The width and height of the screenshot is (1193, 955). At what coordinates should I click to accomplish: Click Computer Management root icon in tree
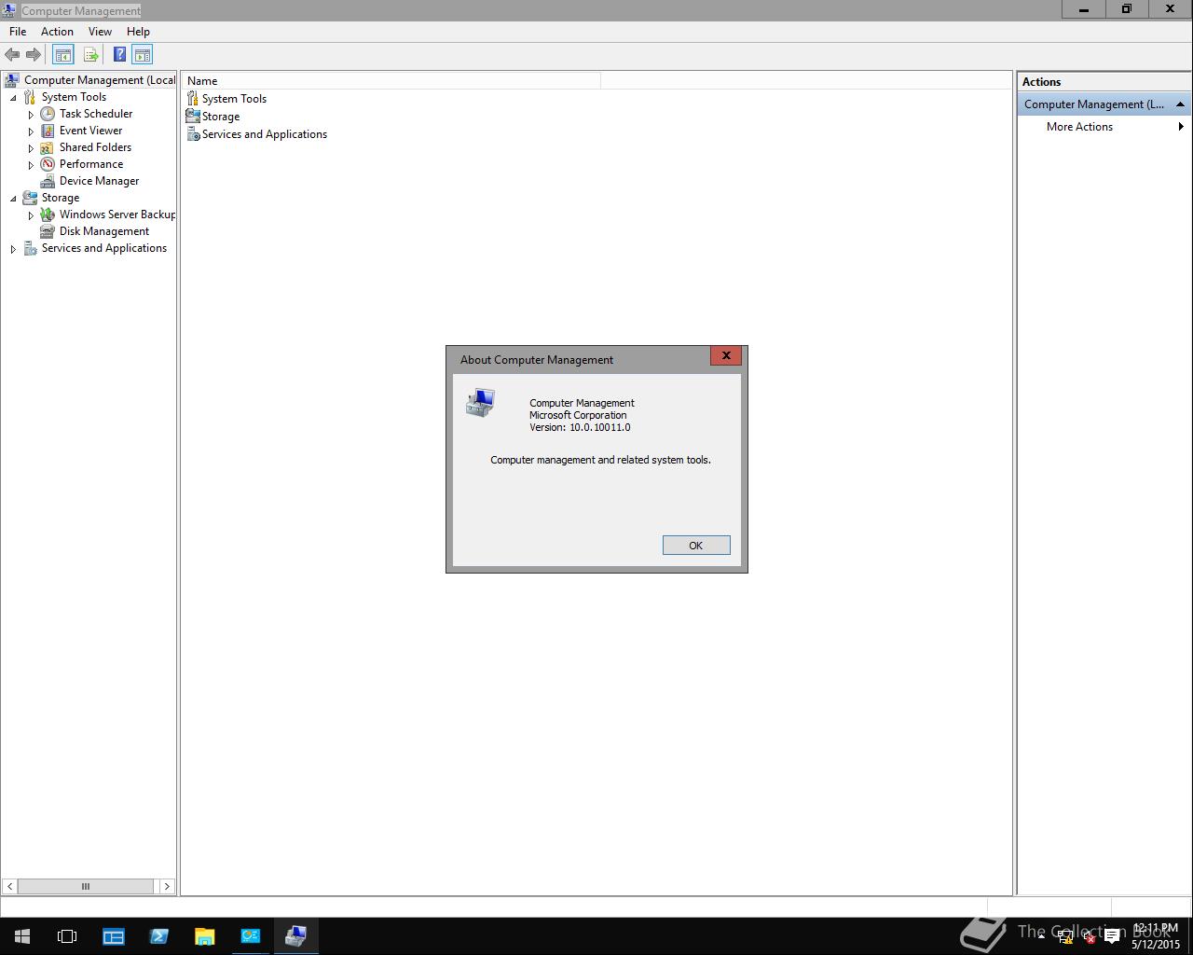point(12,80)
